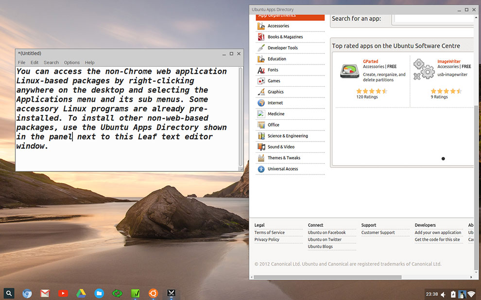This screenshot has height=300, width=481.
Task: Click the user avatar in the system tray
Action: click(462, 295)
